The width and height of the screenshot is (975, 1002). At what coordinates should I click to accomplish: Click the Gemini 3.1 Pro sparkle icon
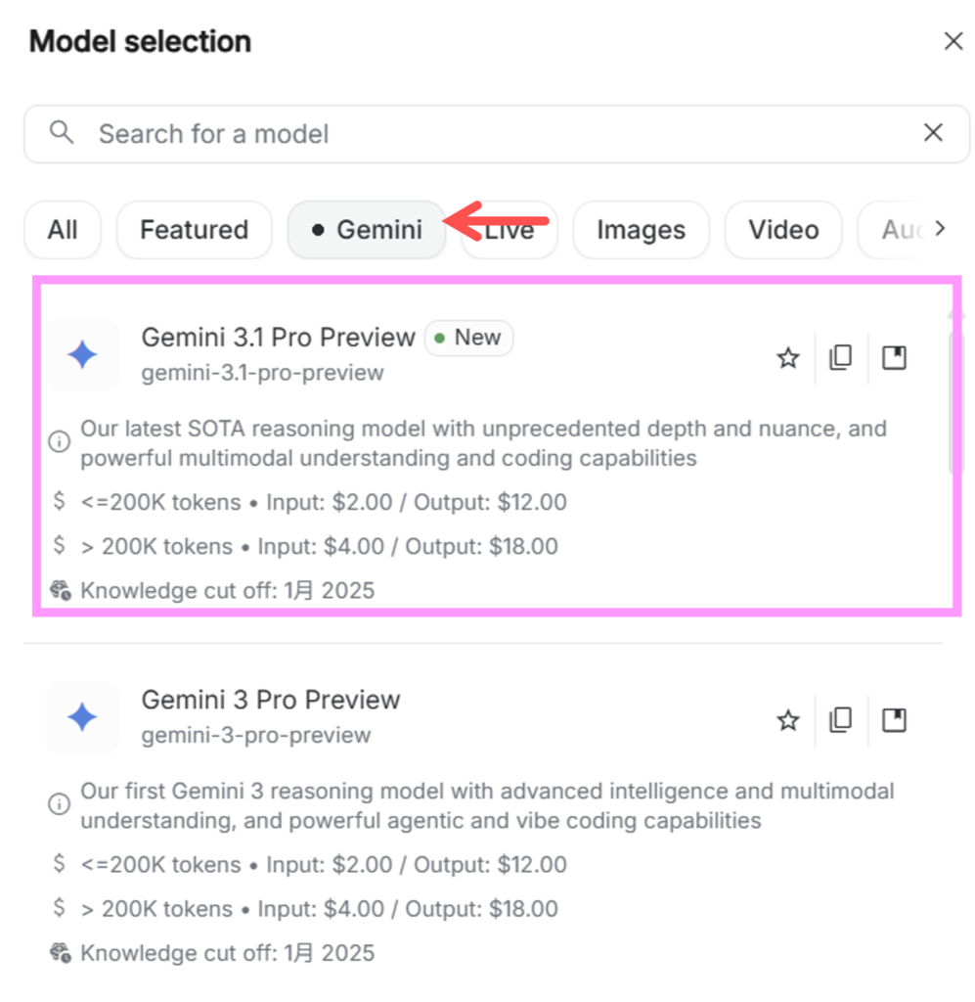point(82,355)
